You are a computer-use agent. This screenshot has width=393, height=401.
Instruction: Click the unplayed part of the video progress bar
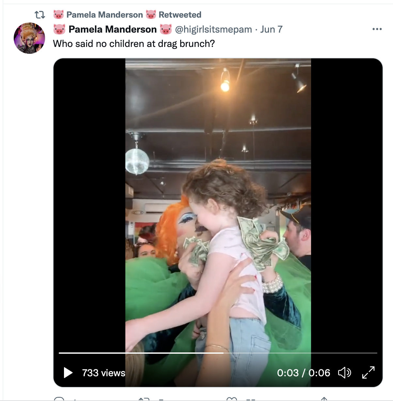click(x=300, y=353)
